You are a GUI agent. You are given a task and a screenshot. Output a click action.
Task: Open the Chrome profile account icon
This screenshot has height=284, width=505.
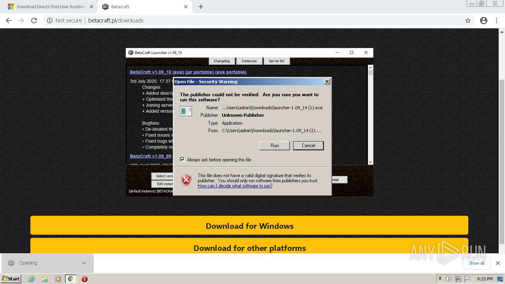pos(484,21)
